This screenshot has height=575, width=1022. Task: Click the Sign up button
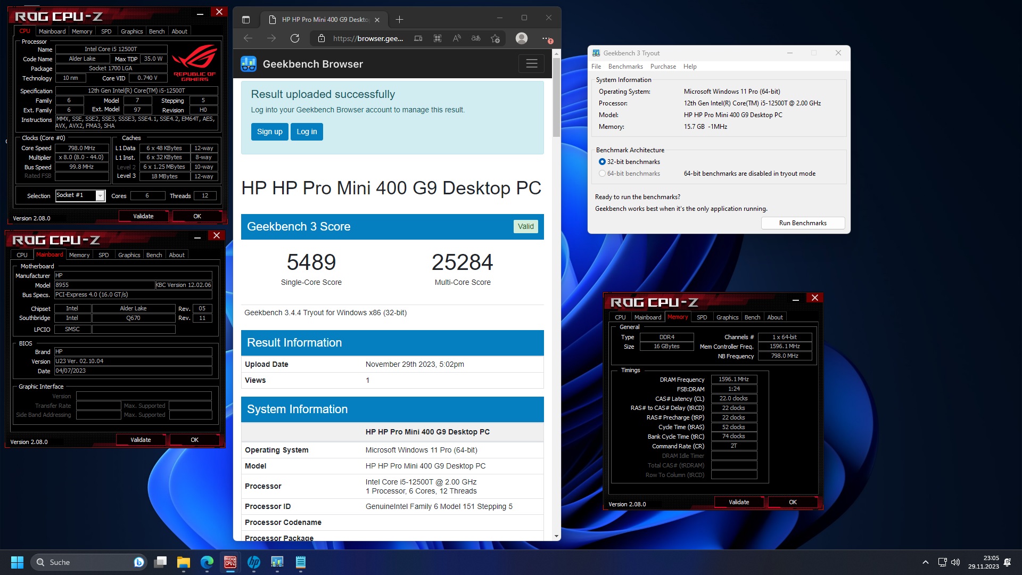point(270,132)
